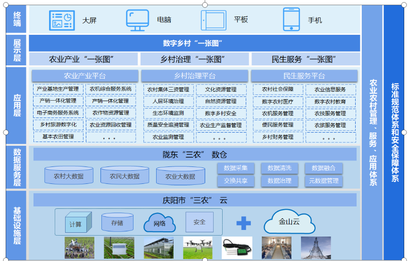The width and height of the screenshot is (408, 261).
Task: Click the 网络 cloud icon
Action: pos(159,222)
